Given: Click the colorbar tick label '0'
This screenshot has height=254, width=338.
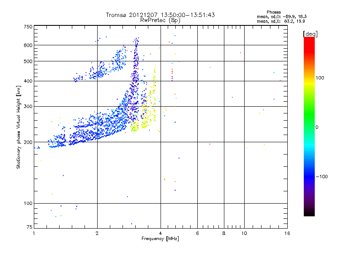Looking at the screenshot, I should tap(317, 127).
